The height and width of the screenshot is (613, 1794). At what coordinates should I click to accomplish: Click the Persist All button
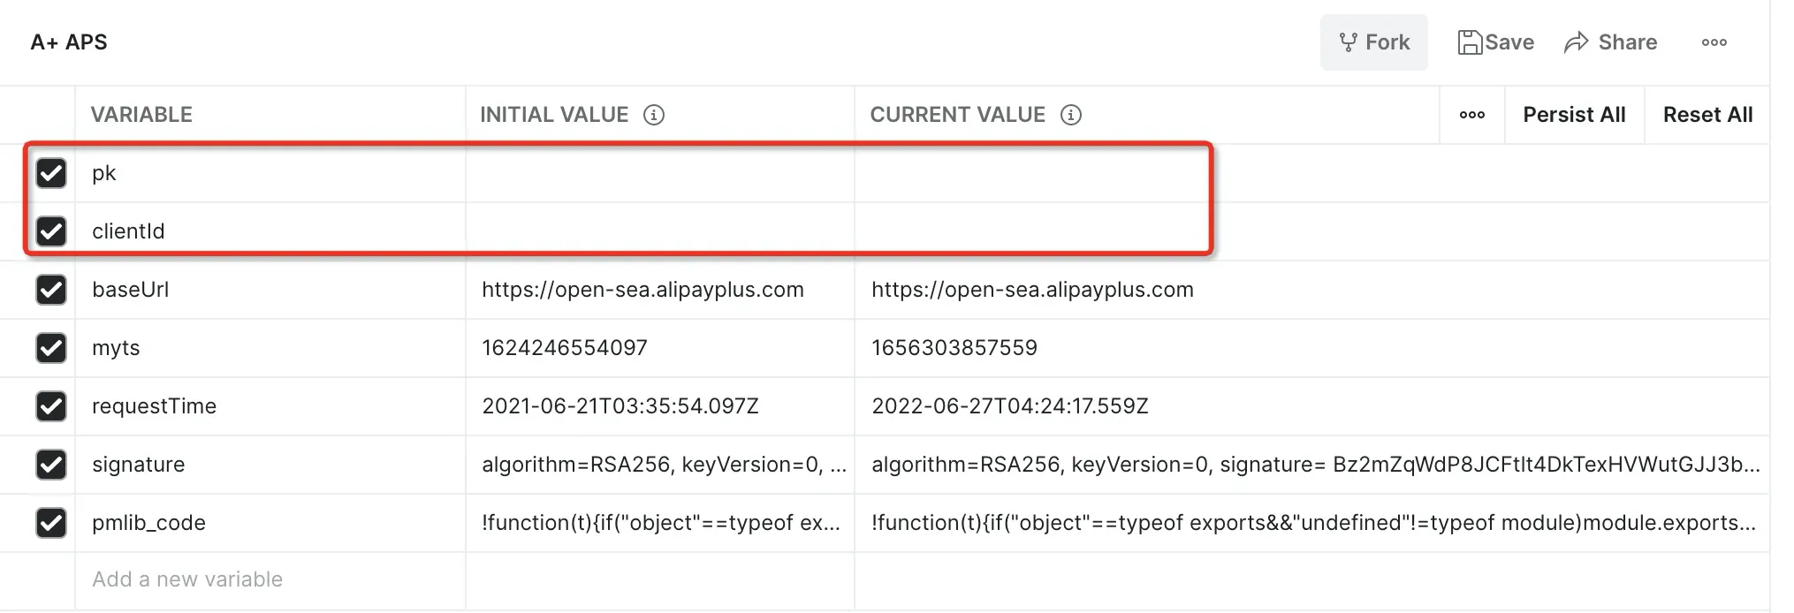pyautogui.click(x=1574, y=115)
